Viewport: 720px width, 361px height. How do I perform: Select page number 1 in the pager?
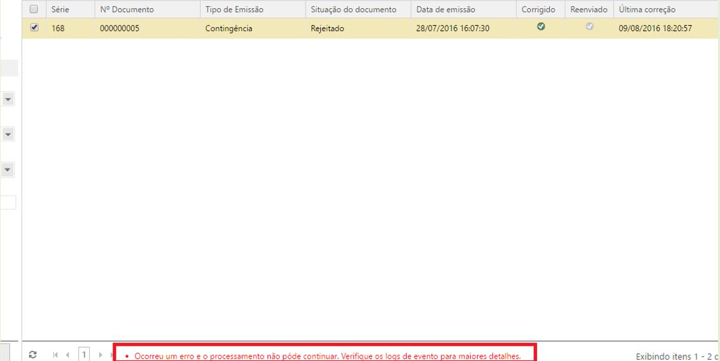pos(83,355)
